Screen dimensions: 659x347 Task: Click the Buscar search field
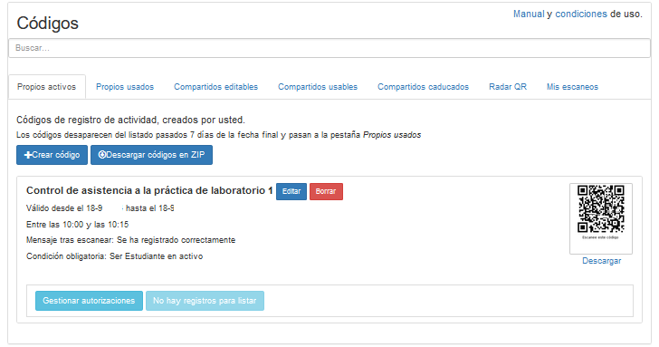coord(329,48)
